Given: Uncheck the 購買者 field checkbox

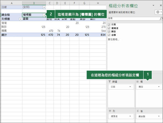Looking at the screenshot, I should pos(109,28).
